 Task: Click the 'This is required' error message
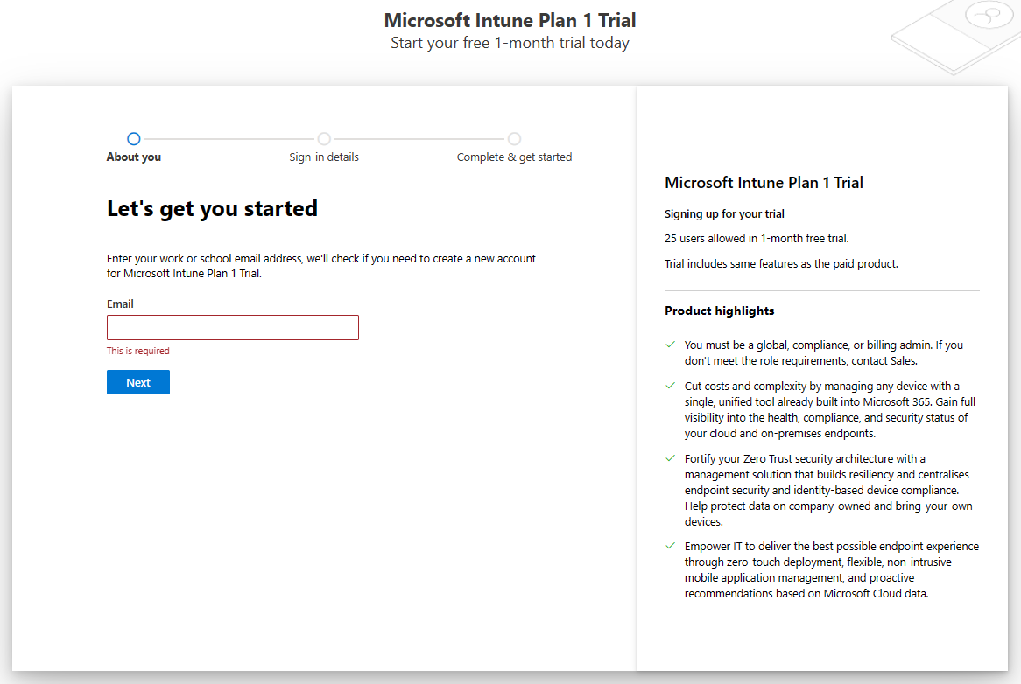pyautogui.click(x=138, y=351)
